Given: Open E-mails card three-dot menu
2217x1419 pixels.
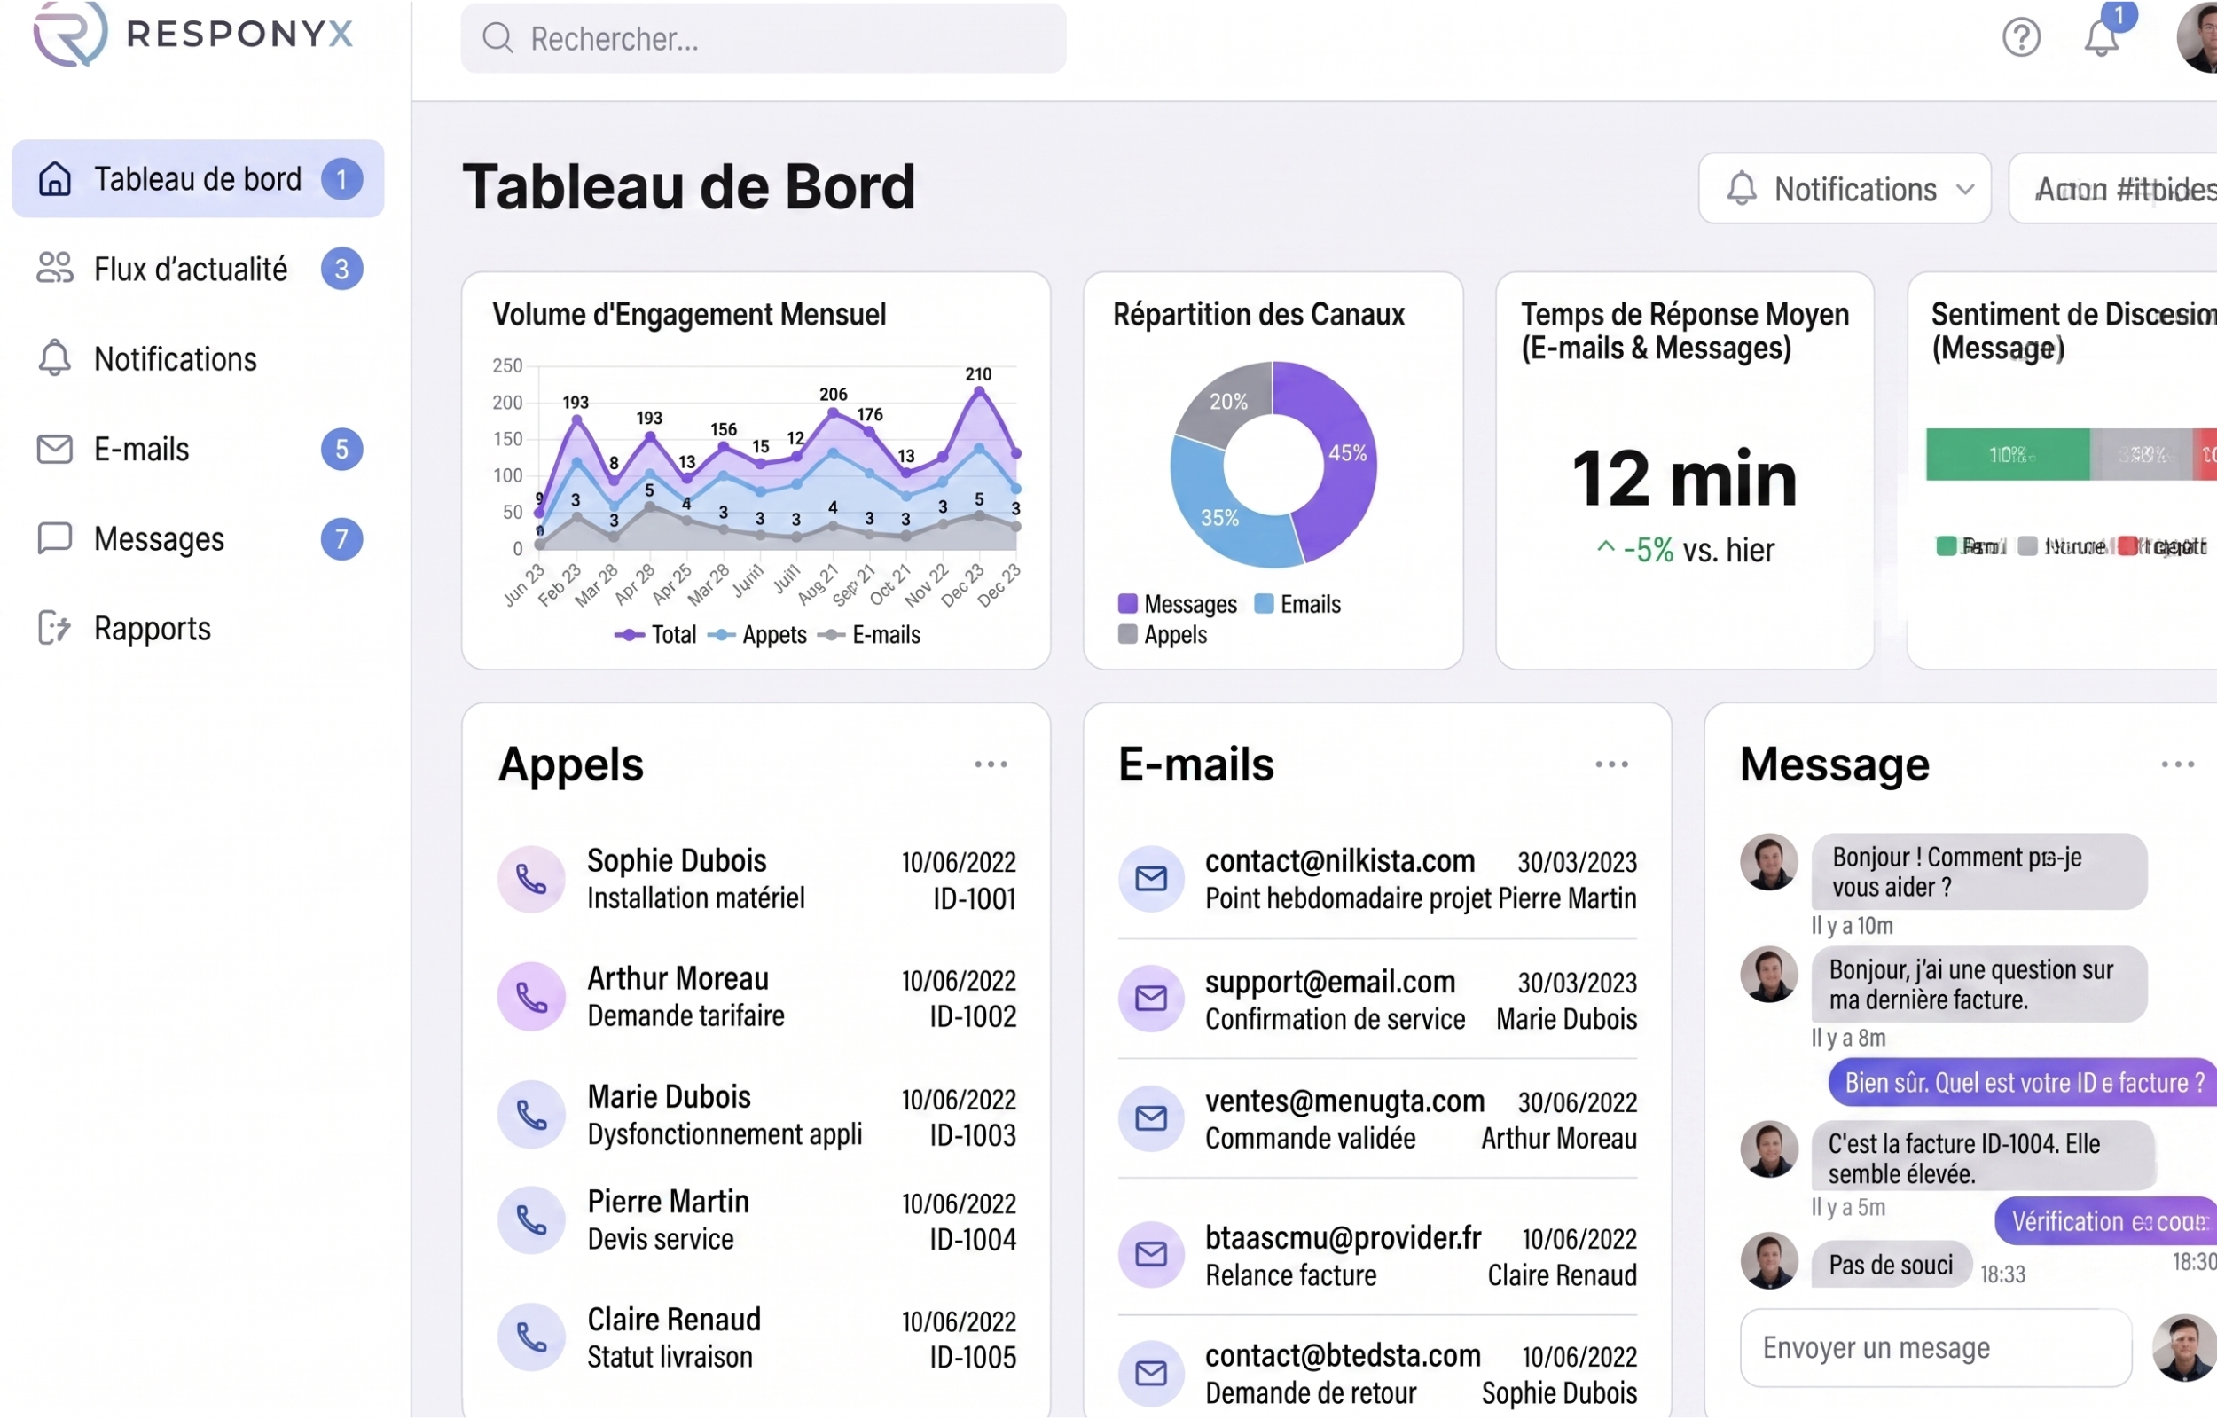Looking at the screenshot, I should (1611, 764).
